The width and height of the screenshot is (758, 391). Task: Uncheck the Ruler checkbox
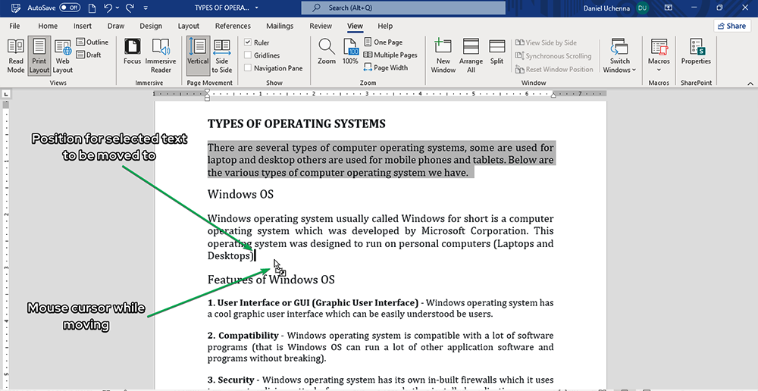248,42
